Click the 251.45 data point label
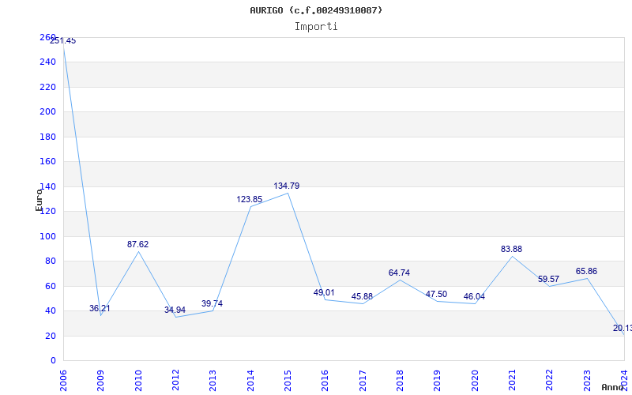Screen dimensions: 632x395 tap(63, 41)
